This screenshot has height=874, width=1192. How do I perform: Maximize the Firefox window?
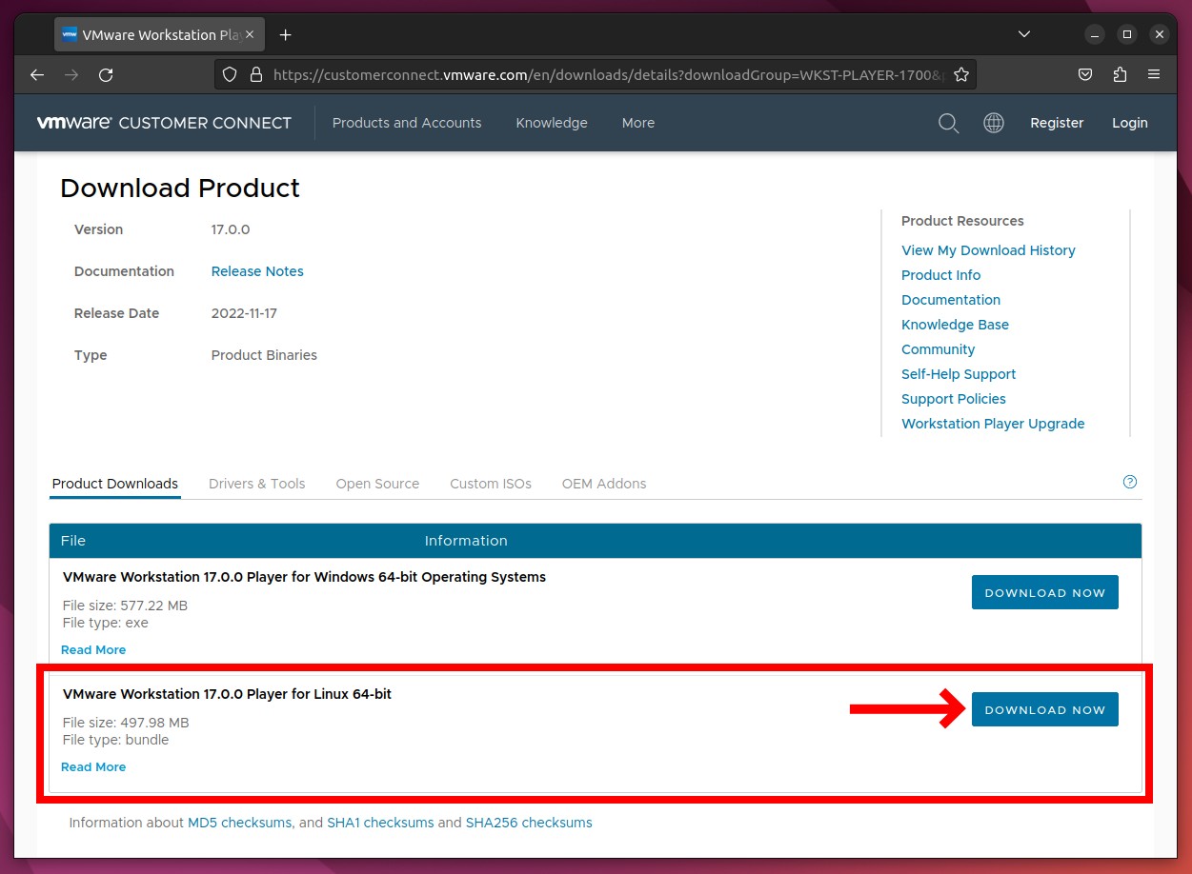pyautogui.click(x=1126, y=34)
